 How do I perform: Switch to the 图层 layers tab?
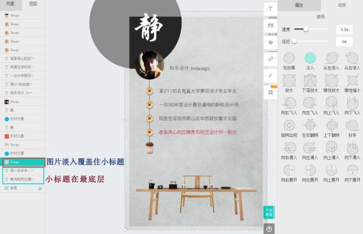[x=33, y=4]
